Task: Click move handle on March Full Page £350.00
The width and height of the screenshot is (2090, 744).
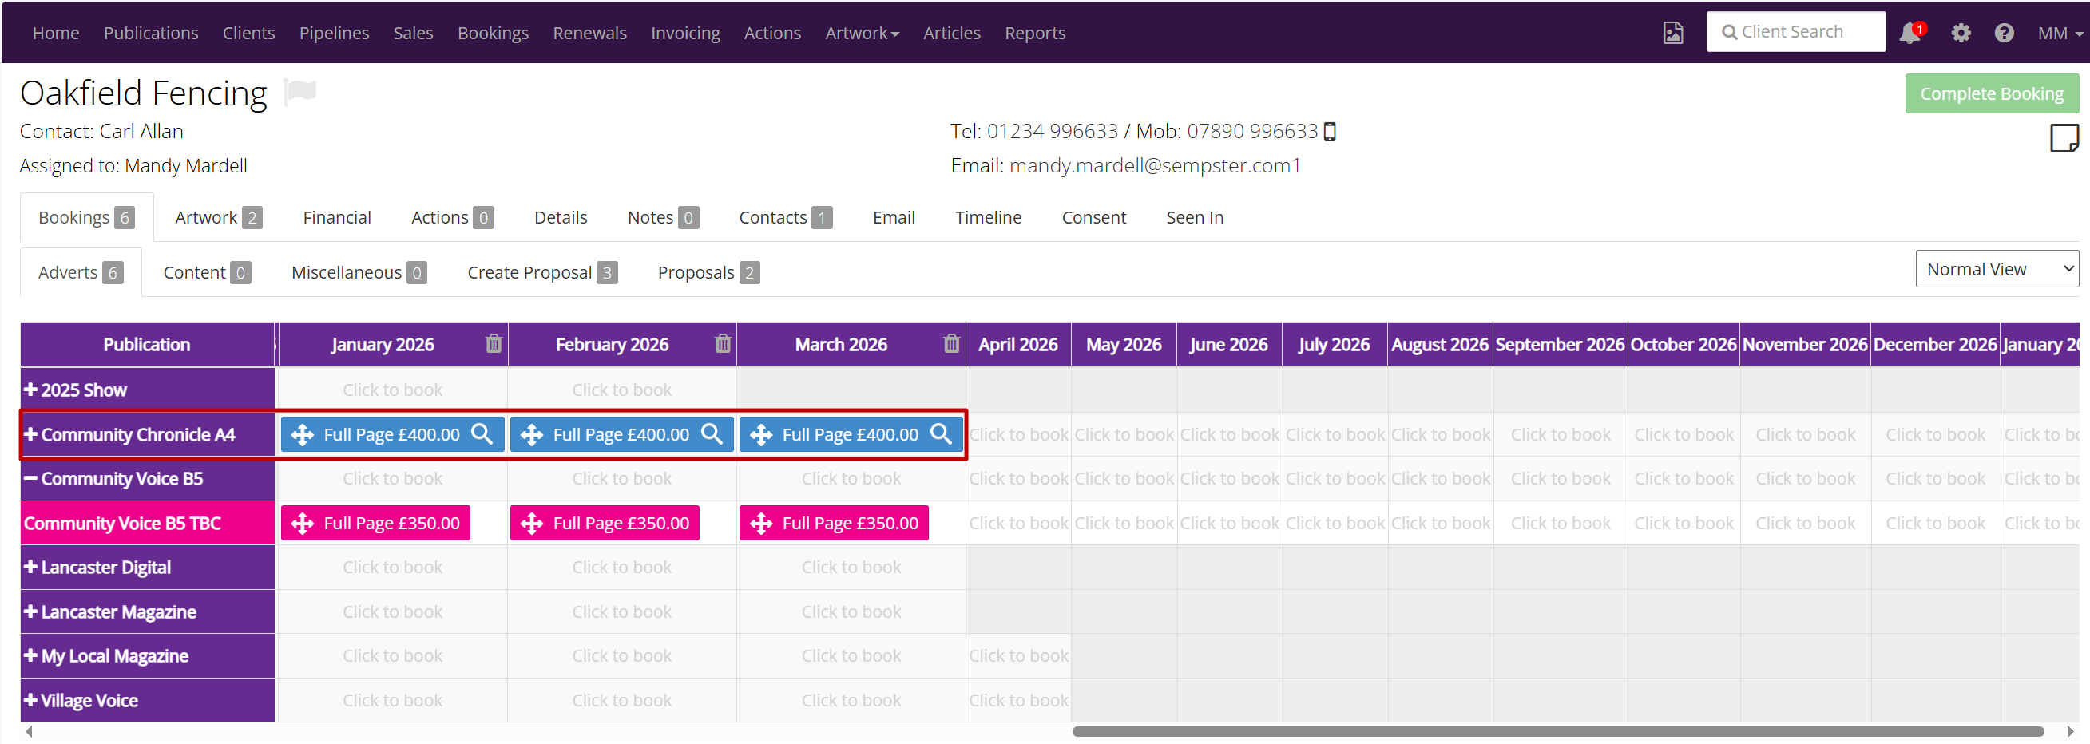Action: [x=761, y=524]
